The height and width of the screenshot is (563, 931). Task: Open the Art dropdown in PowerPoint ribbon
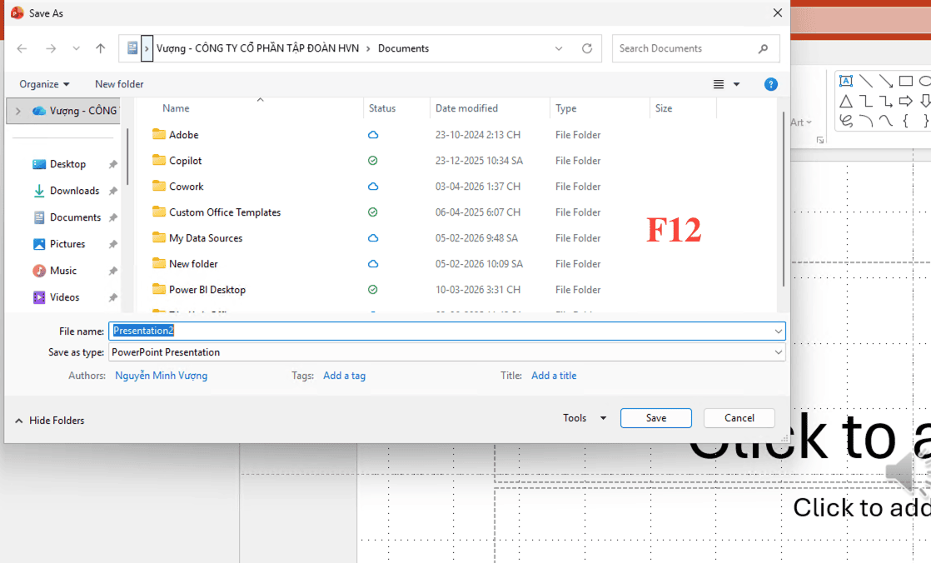click(801, 122)
